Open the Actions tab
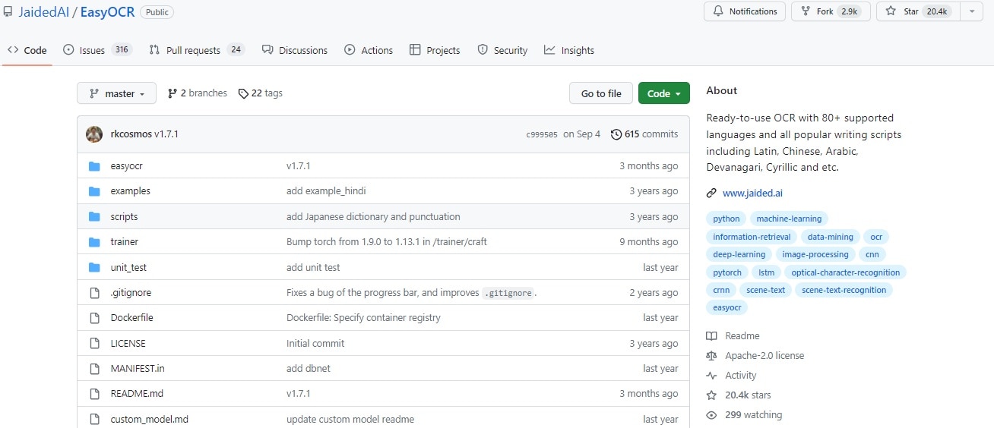Image resolution: width=994 pixels, height=428 pixels. pos(369,50)
